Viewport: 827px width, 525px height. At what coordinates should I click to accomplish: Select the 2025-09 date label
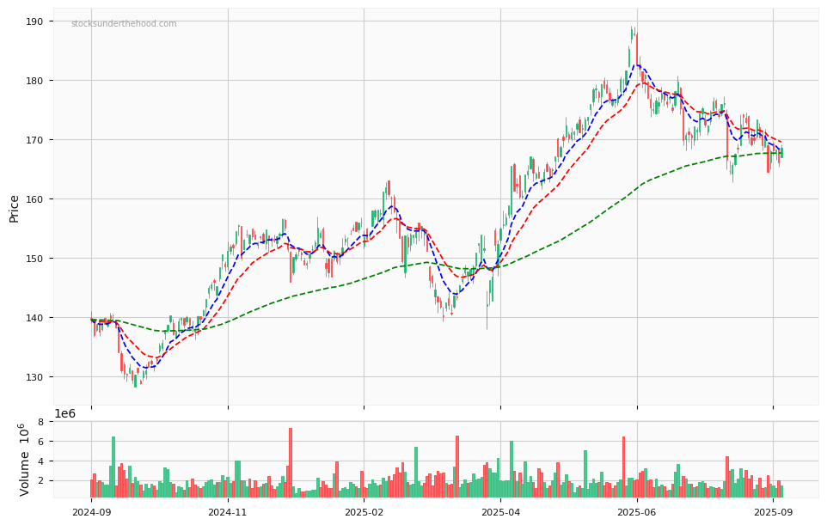(x=773, y=512)
